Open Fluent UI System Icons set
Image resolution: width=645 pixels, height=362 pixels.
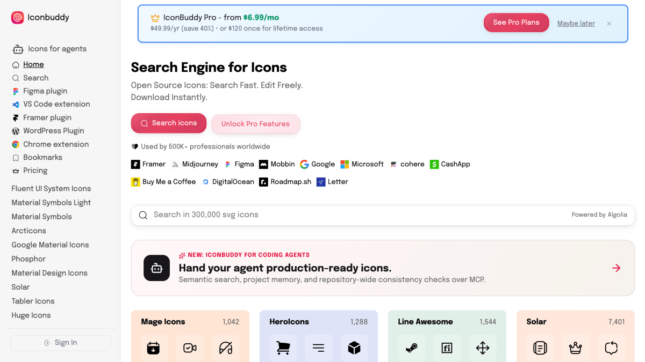(51, 189)
